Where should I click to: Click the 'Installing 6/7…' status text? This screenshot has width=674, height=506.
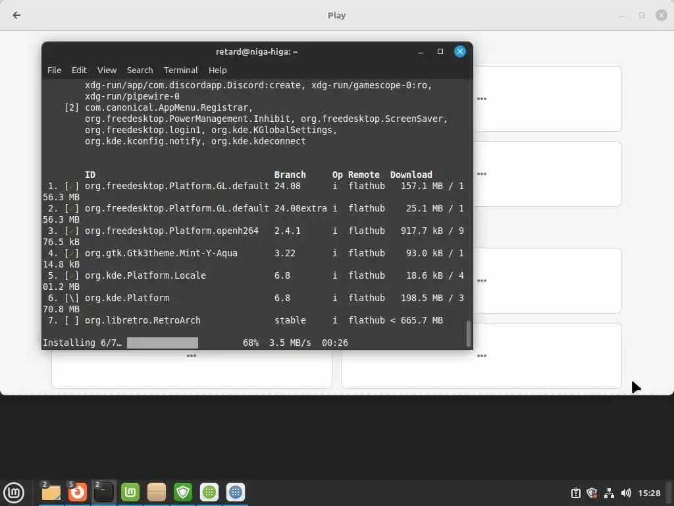point(82,343)
